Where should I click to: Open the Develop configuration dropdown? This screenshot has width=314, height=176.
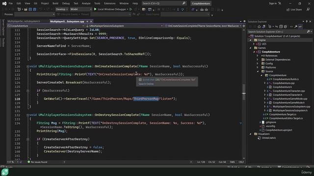(x=61, y=9)
